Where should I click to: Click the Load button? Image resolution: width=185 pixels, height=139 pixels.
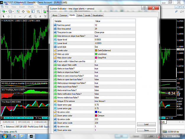click(146, 124)
